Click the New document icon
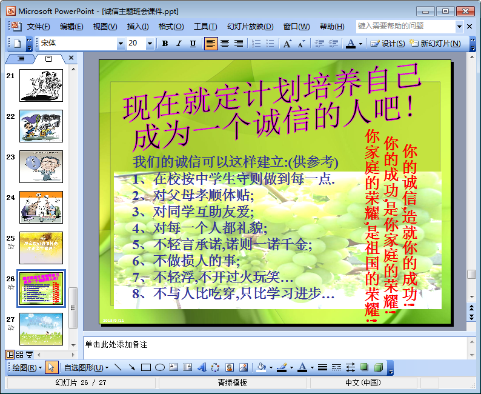 pos(17,44)
